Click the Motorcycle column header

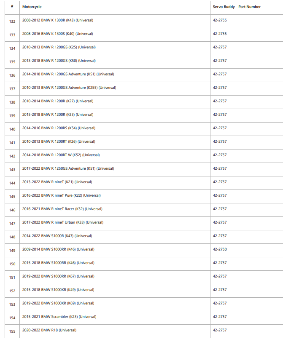click(x=32, y=7)
